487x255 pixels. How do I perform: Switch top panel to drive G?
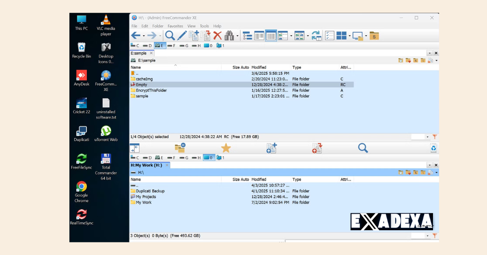[x=184, y=45]
